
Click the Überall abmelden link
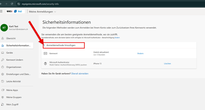[x=80, y=74]
